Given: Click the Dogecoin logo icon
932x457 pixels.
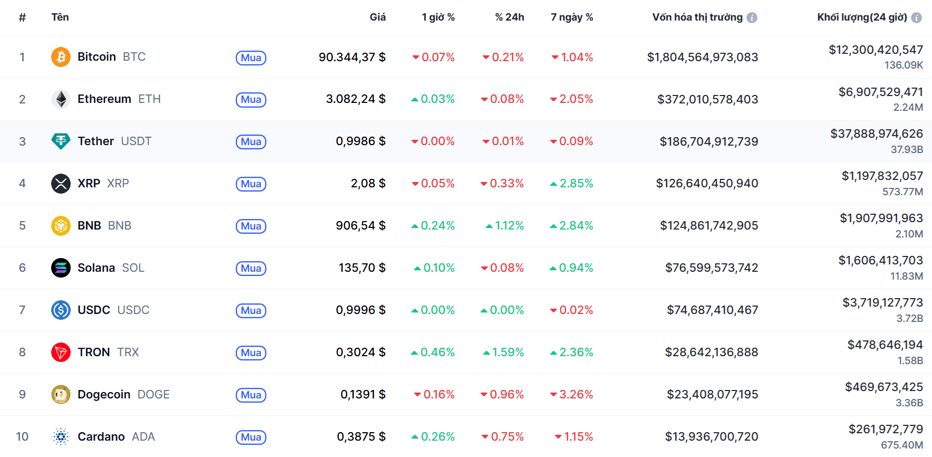Looking at the screenshot, I should [61, 395].
